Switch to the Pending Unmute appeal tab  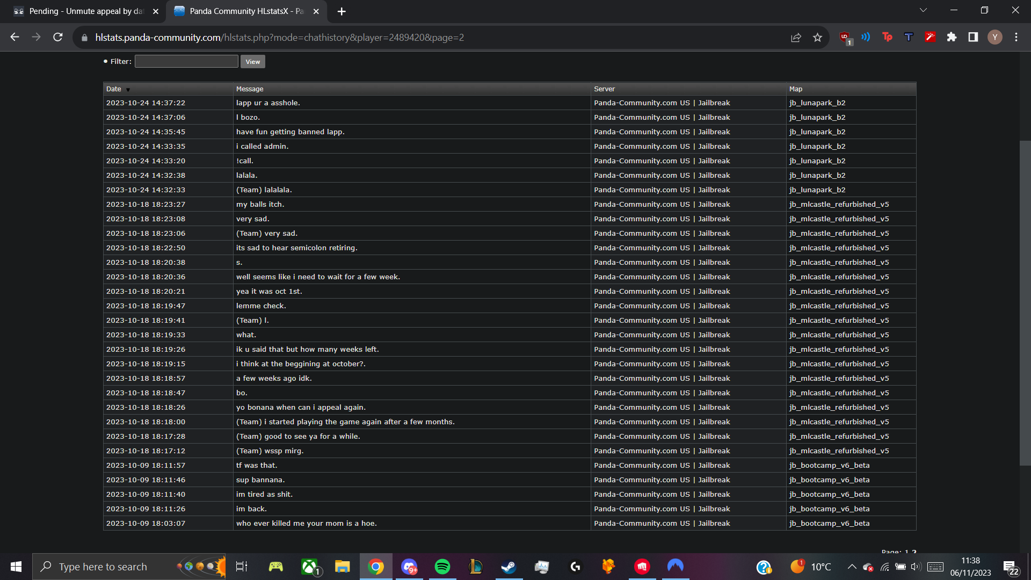86,11
